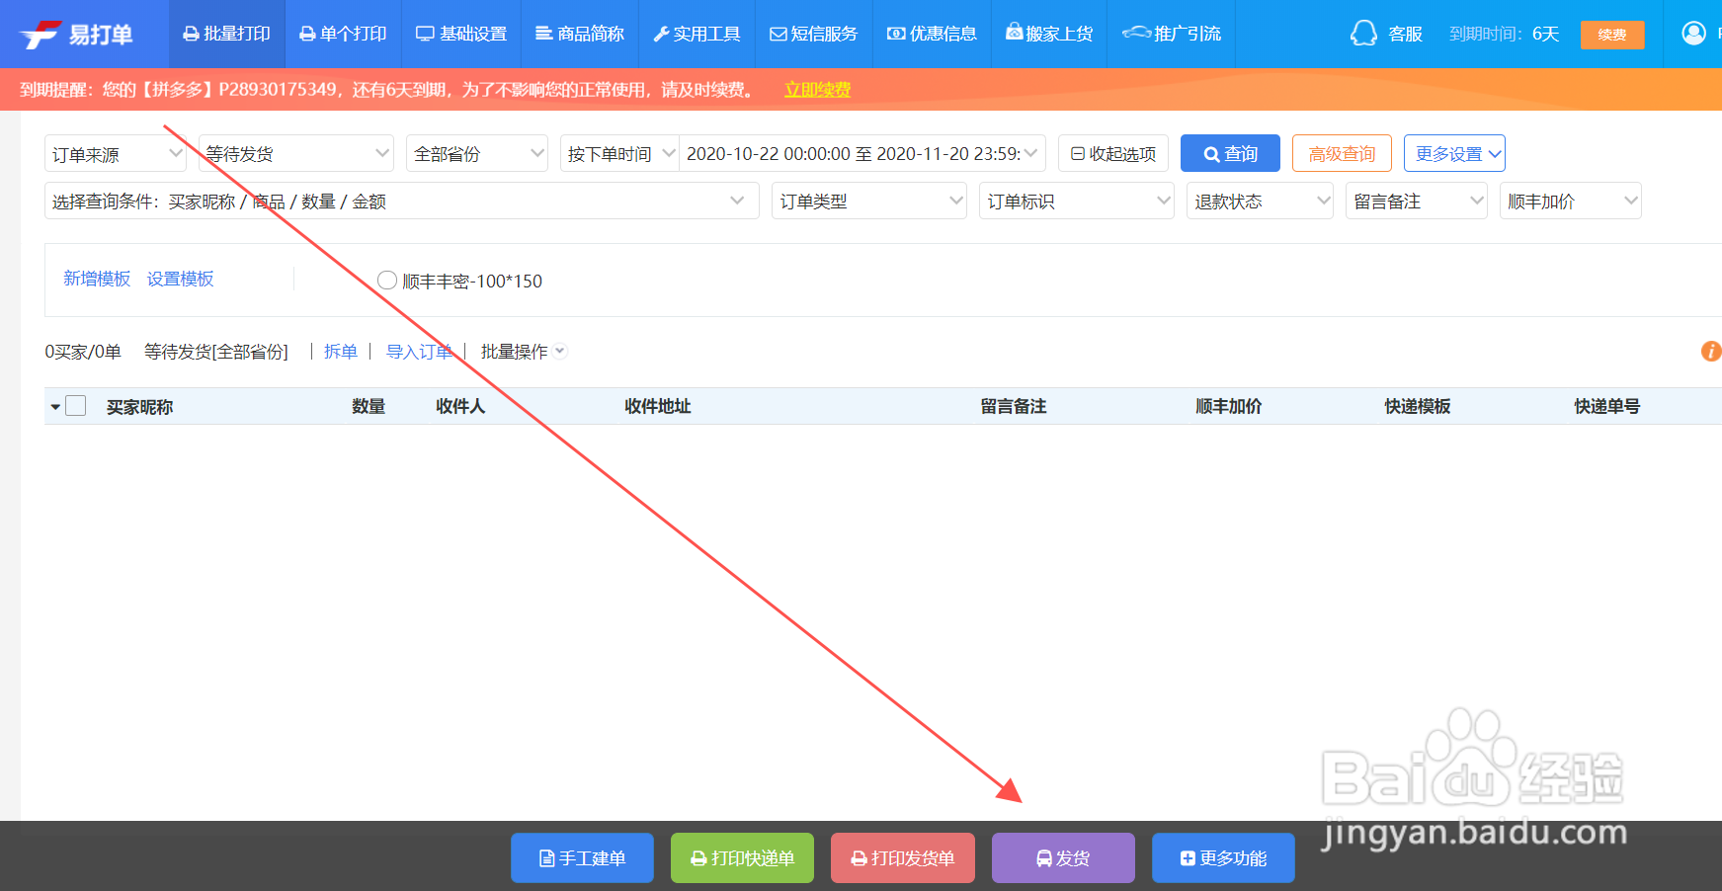
Task: Open 单个打印 single print page
Action: click(343, 33)
